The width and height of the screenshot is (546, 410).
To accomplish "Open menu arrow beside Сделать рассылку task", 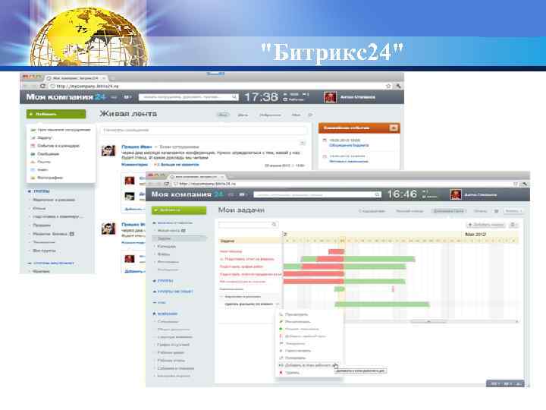I will (x=278, y=304).
